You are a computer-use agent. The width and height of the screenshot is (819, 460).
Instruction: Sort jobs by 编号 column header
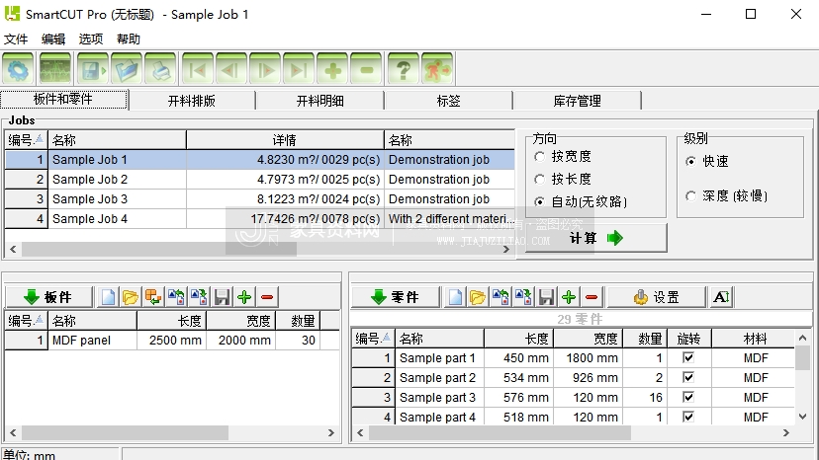click(26, 140)
